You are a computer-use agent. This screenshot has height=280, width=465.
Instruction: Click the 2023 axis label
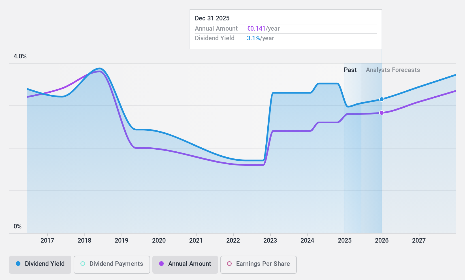270,241
